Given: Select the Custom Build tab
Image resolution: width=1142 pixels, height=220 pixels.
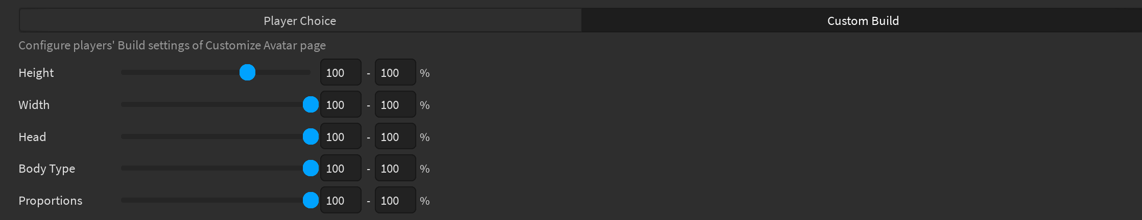Looking at the screenshot, I should click(x=862, y=21).
